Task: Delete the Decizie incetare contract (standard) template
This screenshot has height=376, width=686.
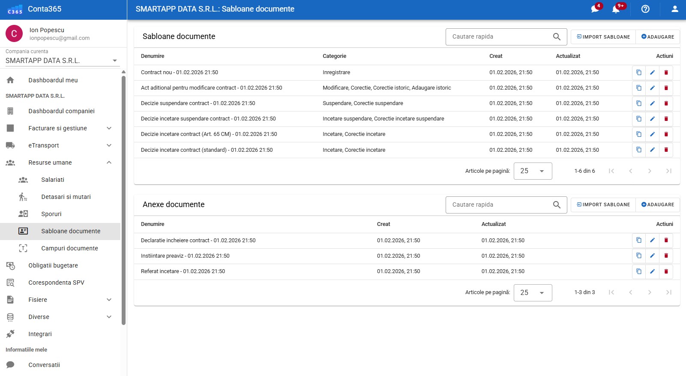Action: pos(666,150)
